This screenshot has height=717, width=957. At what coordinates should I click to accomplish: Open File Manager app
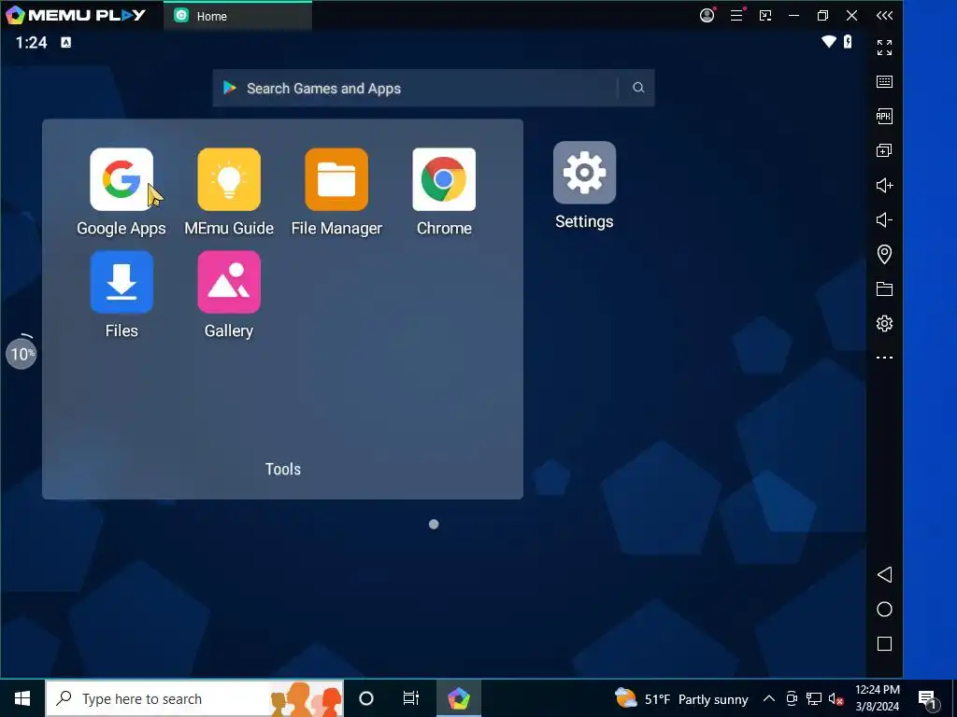tap(336, 179)
